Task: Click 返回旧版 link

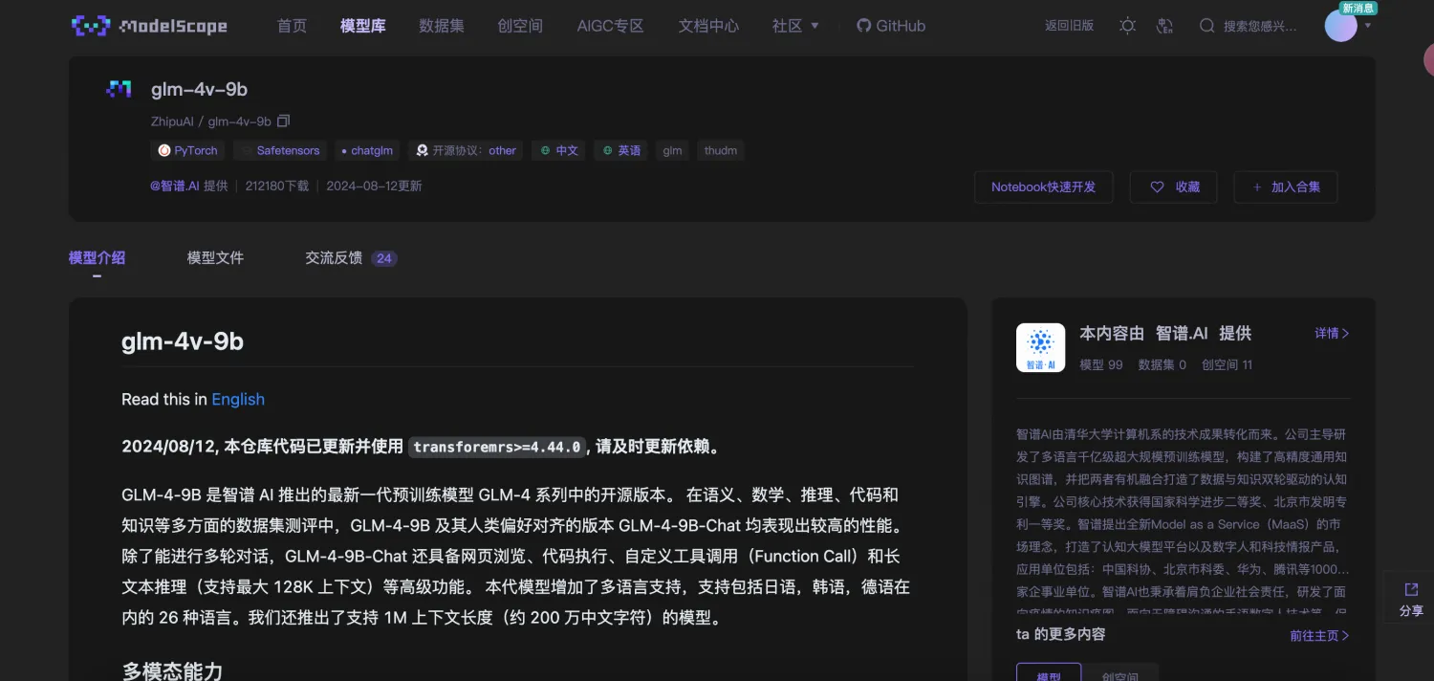Action: tap(1069, 26)
